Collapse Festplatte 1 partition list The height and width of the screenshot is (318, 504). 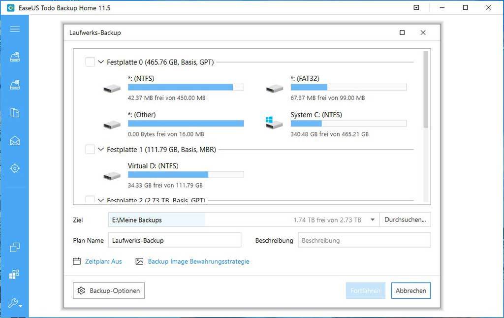click(100, 149)
